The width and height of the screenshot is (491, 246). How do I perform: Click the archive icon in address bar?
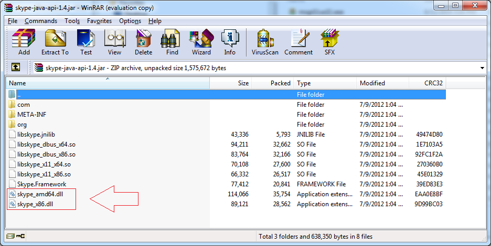[39, 68]
